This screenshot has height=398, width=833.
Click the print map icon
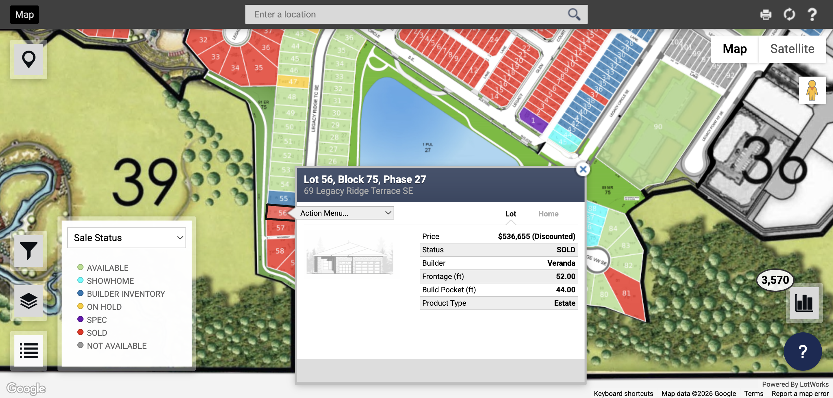(766, 15)
